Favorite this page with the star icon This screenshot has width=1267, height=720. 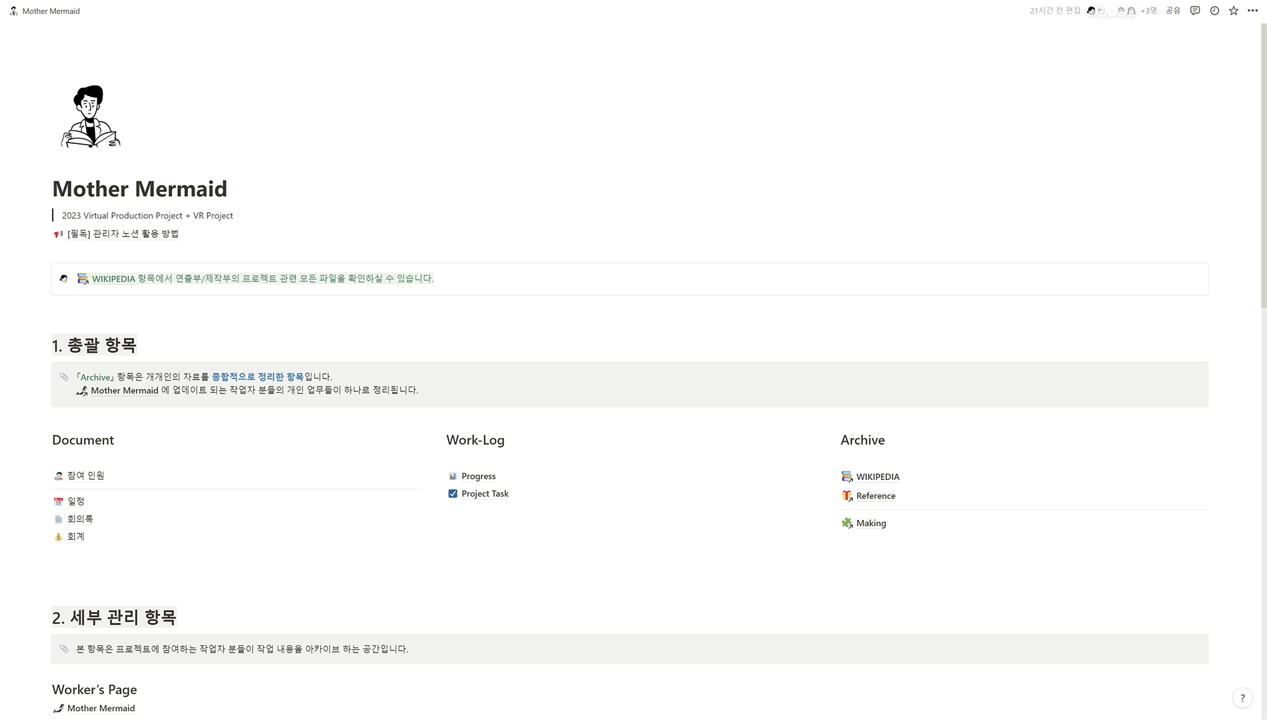pyautogui.click(x=1234, y=11)
